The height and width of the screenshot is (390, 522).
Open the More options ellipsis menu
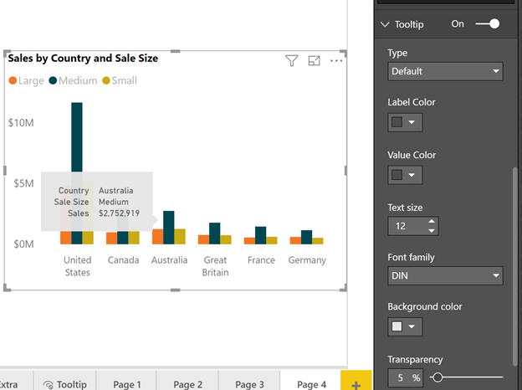[336, 60]
